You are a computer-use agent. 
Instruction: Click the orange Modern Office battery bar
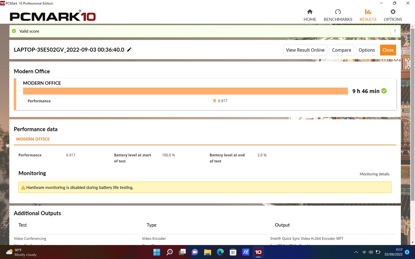185,91
